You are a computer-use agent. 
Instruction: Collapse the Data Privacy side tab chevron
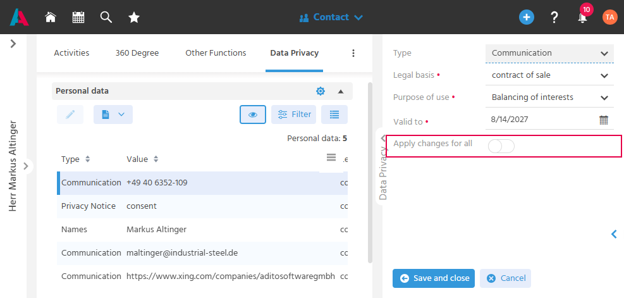(383, 138)
